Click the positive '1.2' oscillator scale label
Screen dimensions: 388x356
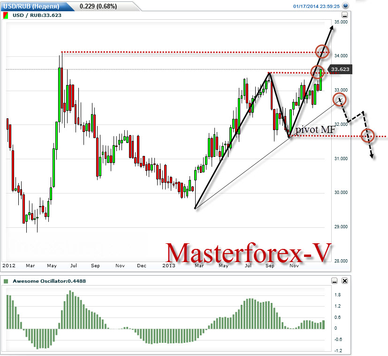(337, 306)
